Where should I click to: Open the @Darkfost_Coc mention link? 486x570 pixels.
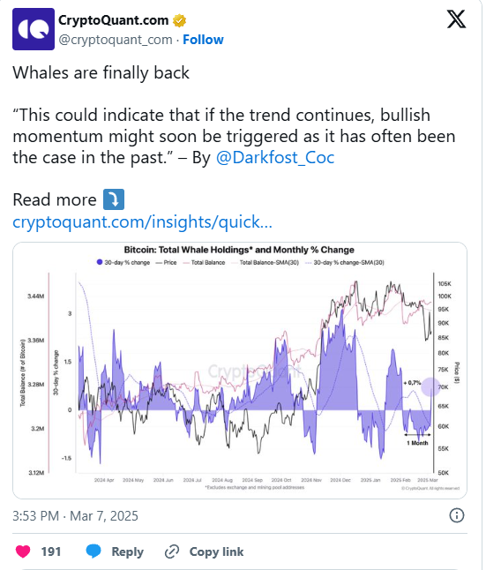coord(275,158)
